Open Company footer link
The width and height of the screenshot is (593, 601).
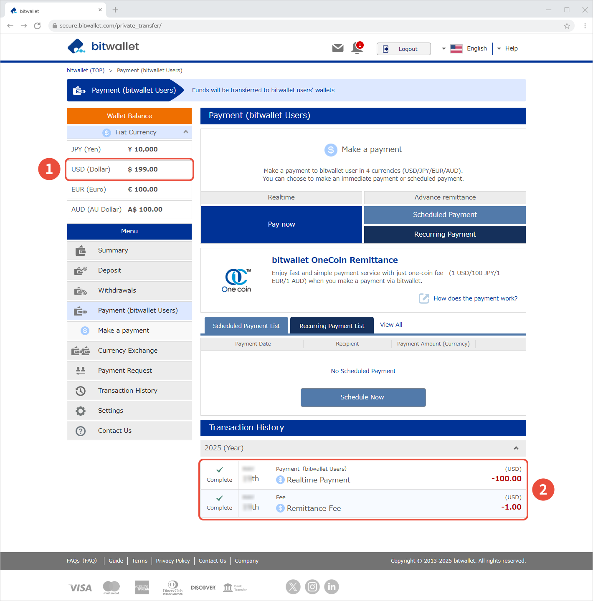pyautogui.click(x=246, y=561)
